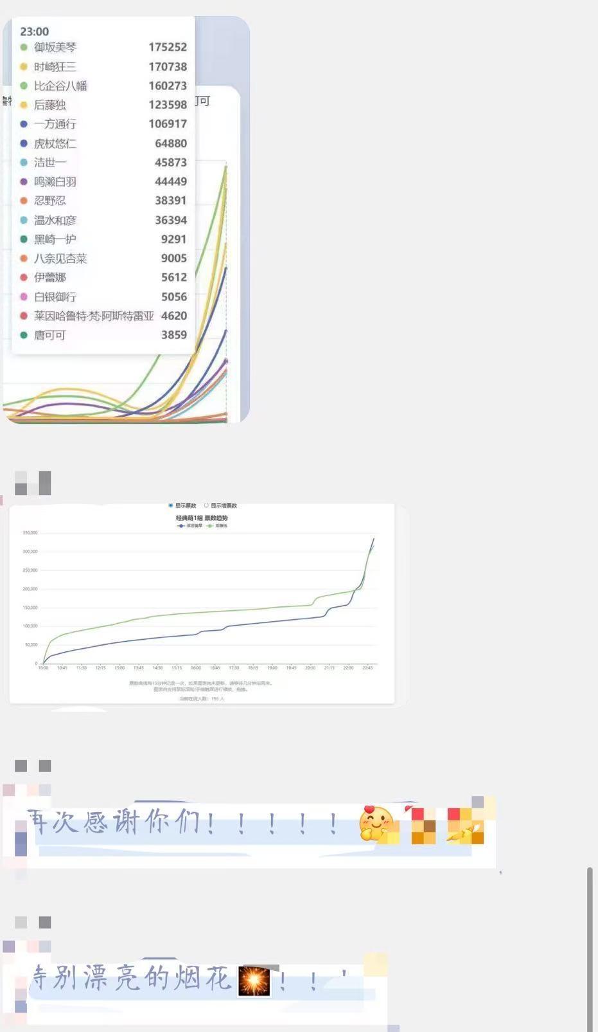Click the orange dot beside 忍野忍
Screen dimensions: 598x1032
click(x=24, y=201)
